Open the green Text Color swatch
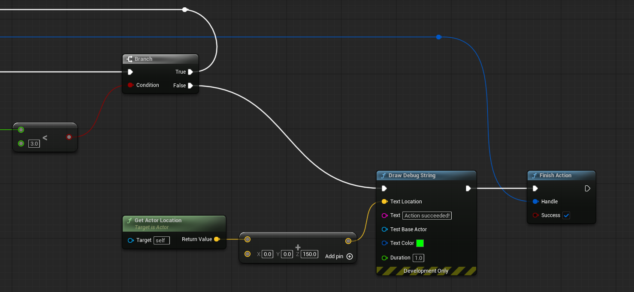This screenshot has height=292, width=634. click(x=420, y=243)
